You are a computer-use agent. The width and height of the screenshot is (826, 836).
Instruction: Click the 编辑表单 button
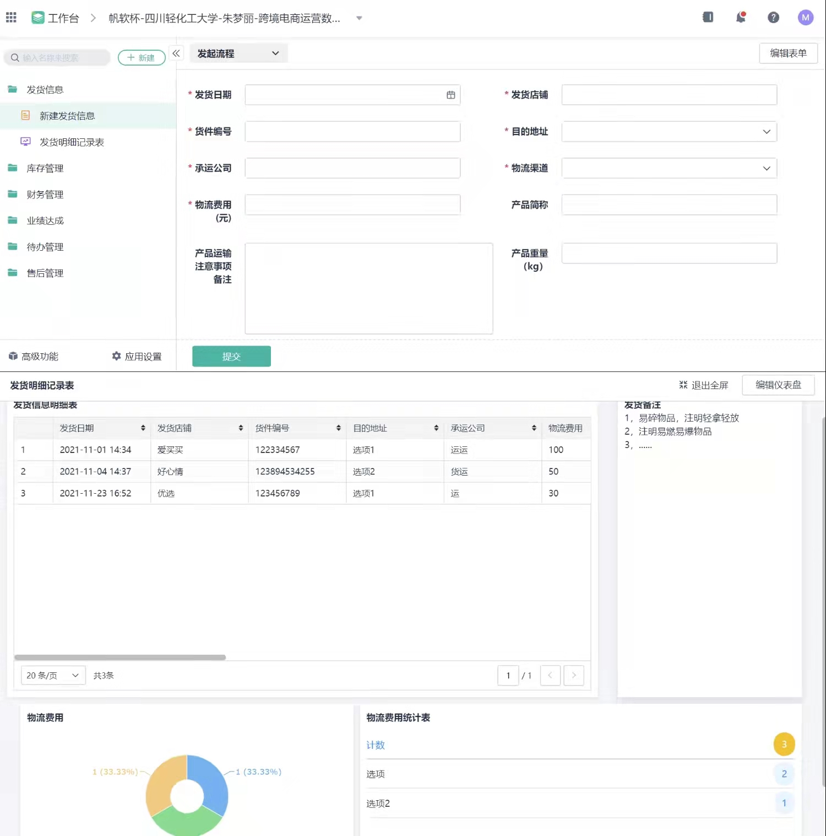click(x=787, y=53)
